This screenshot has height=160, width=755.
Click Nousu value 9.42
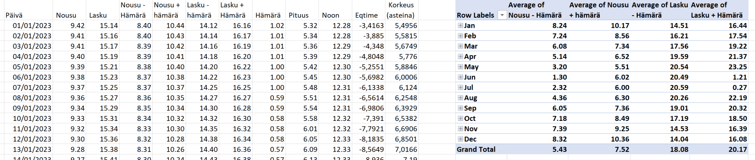click(69, 25)
